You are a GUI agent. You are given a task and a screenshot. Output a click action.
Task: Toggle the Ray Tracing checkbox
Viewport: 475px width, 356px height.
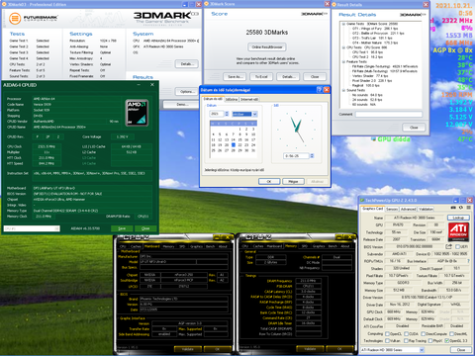click(x=407, y=341)
